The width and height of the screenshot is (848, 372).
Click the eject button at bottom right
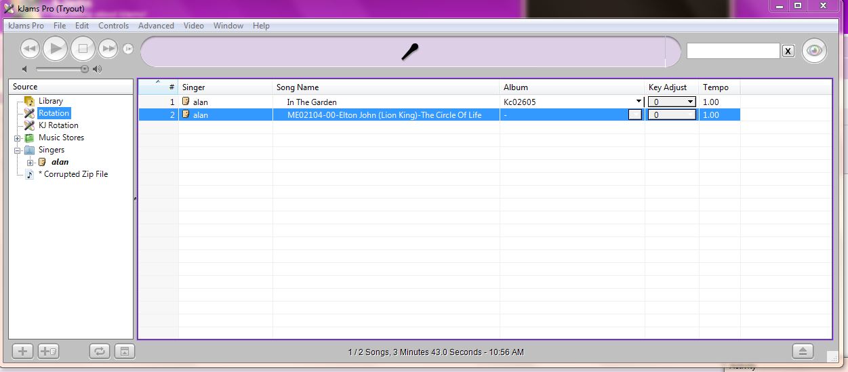coord(803,351)
